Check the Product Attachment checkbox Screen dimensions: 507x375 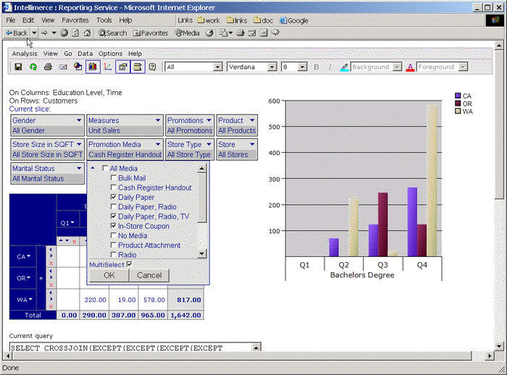click(114, 245)
